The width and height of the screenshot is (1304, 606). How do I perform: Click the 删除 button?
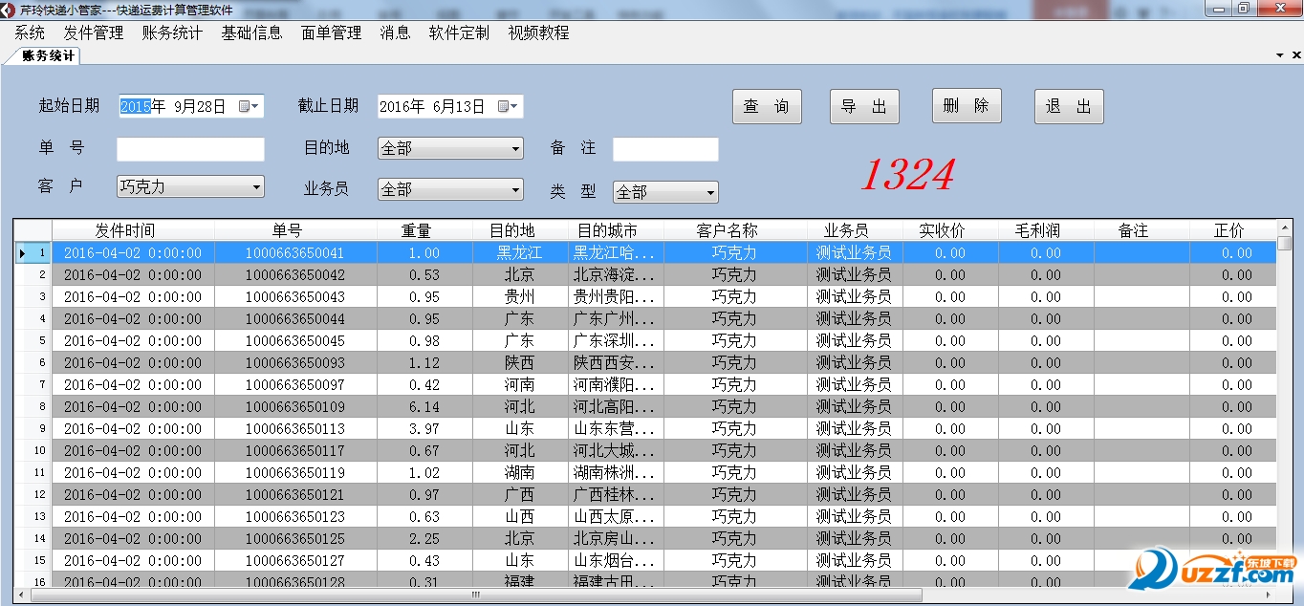[967, 105]
